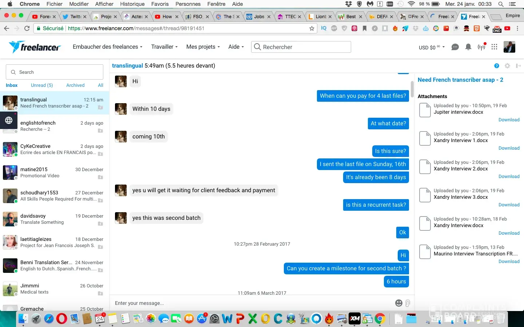This screenshot has width=524, height=327.
Task: Attach a file with the paperclip icon
Action: [408, 303]
